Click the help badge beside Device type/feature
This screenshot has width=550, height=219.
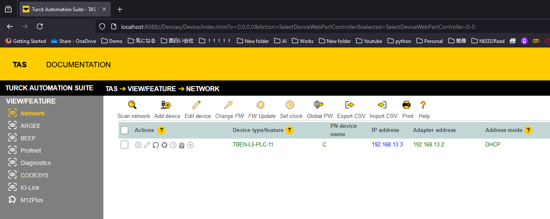pos(289,130)
